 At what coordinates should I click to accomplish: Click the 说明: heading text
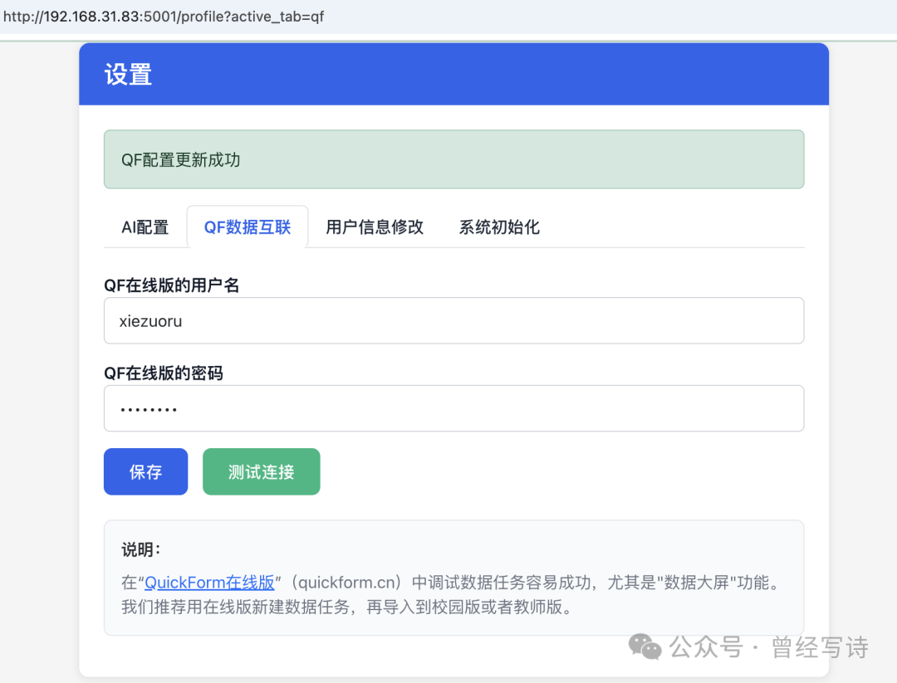pyautogui.click(x=141, y=550)
